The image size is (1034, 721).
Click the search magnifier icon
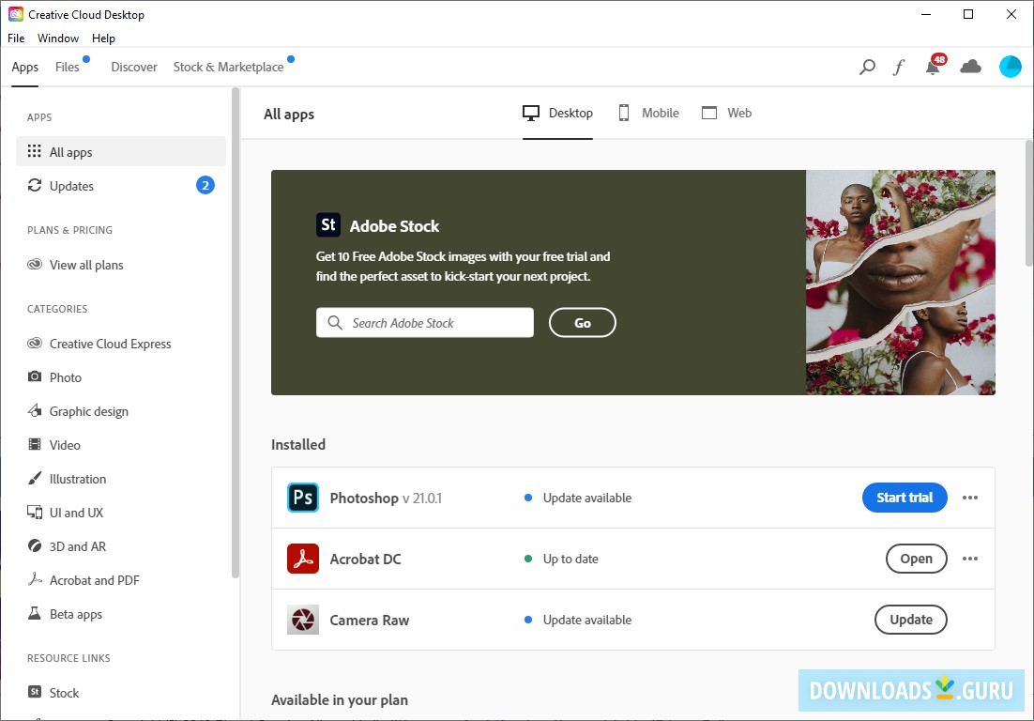pos(866,67)
